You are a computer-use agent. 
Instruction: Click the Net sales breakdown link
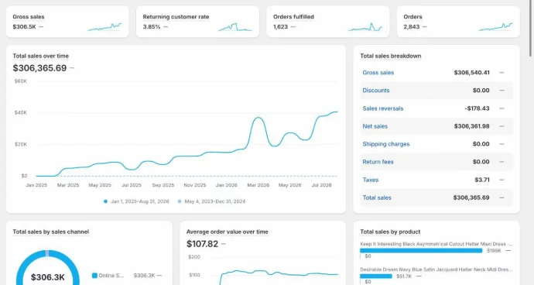pos(375,126)
